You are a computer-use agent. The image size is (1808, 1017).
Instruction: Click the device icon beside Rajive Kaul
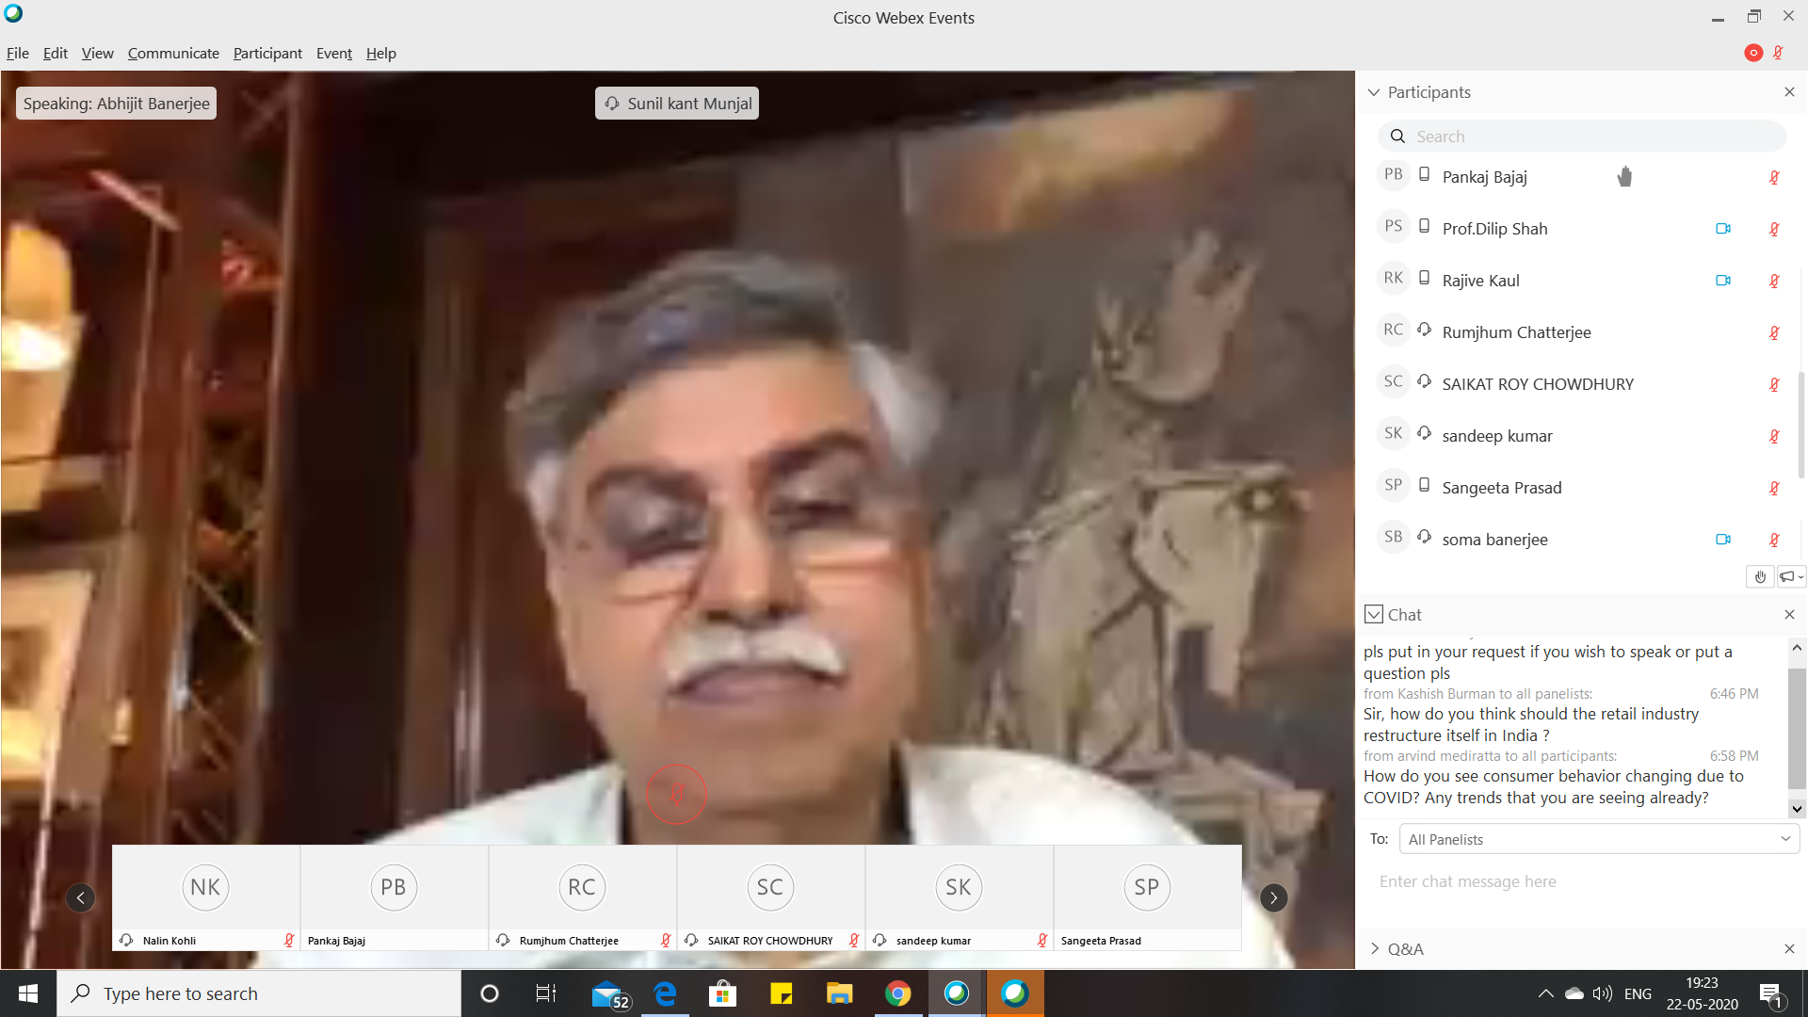pos(1425,278)
